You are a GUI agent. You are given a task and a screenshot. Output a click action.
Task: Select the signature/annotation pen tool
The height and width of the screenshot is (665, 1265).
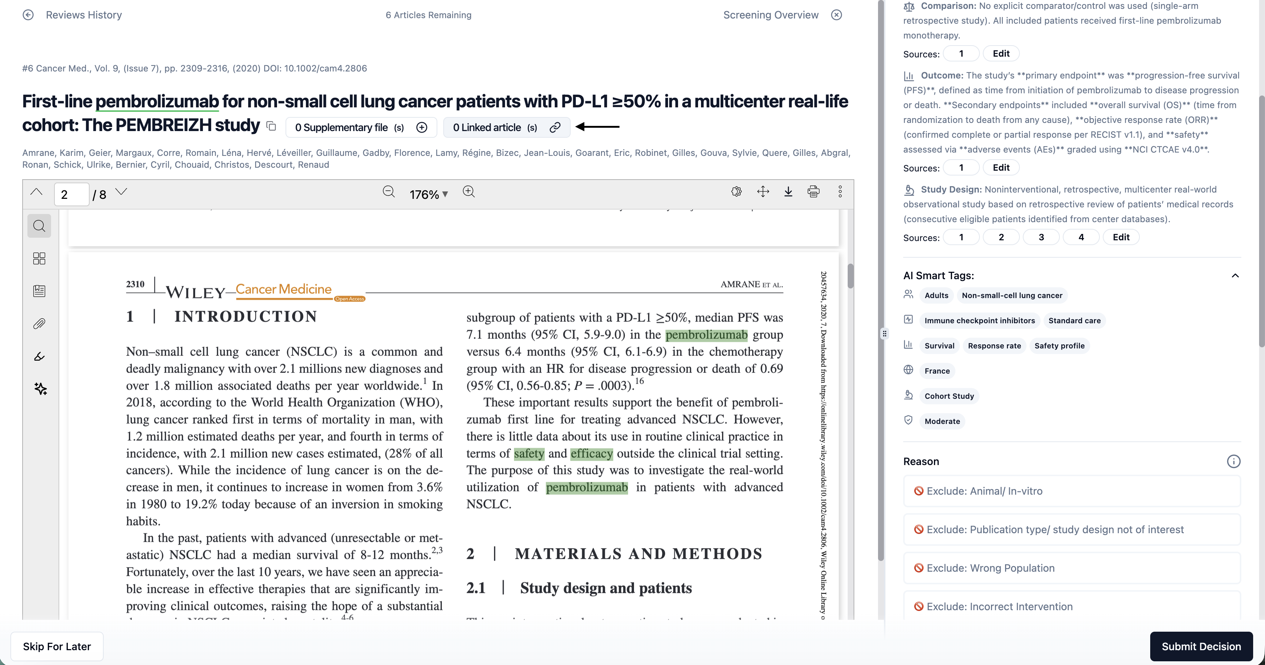[x=39, y=357]
